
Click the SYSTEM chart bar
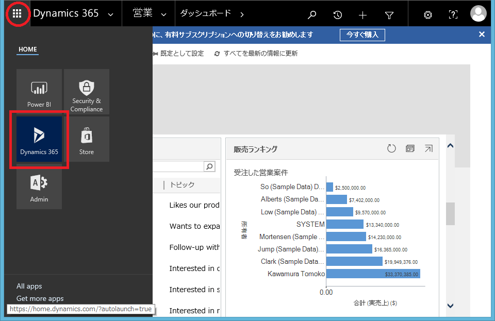345,224
